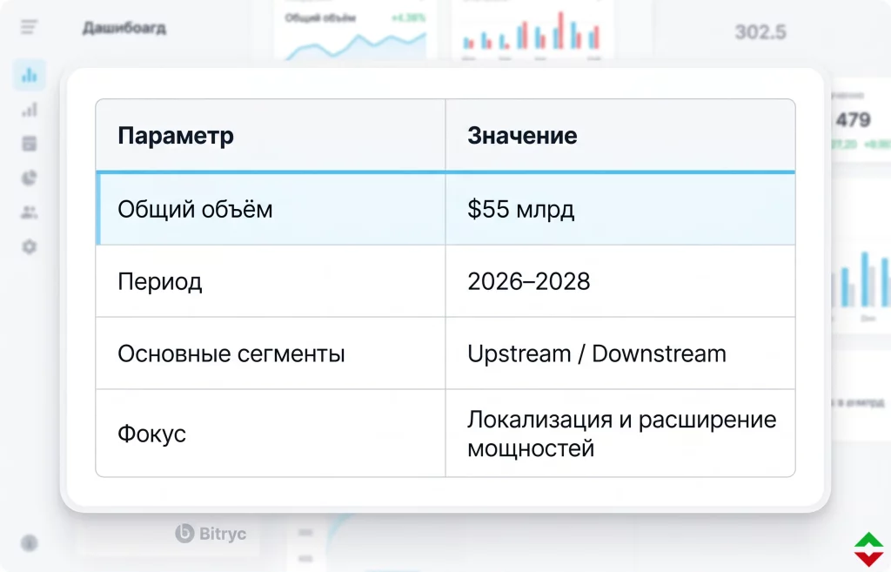Select the Общий объём row
Image resolution: width=891 pixels, height=572 pixels.
click(x=445, y=209)
